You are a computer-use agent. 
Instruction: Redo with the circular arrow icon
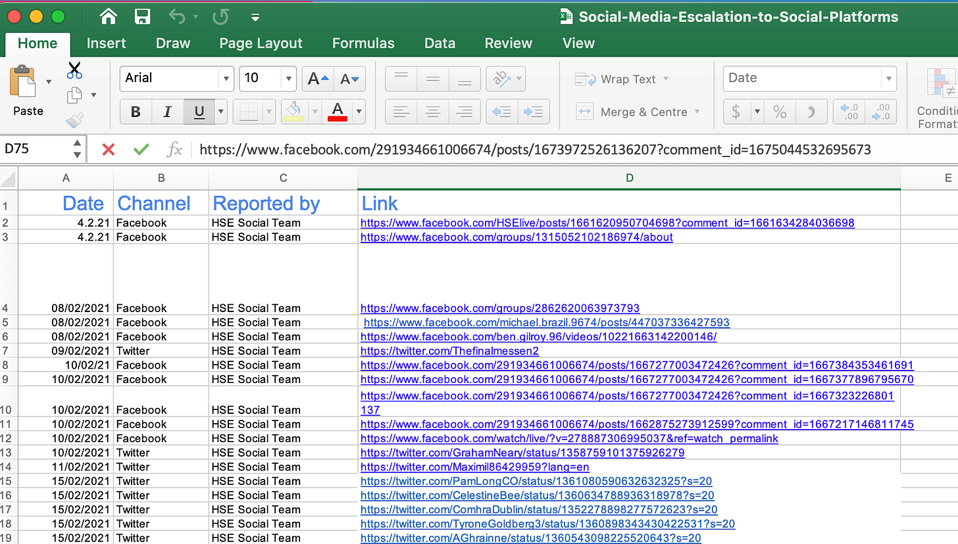220,16
